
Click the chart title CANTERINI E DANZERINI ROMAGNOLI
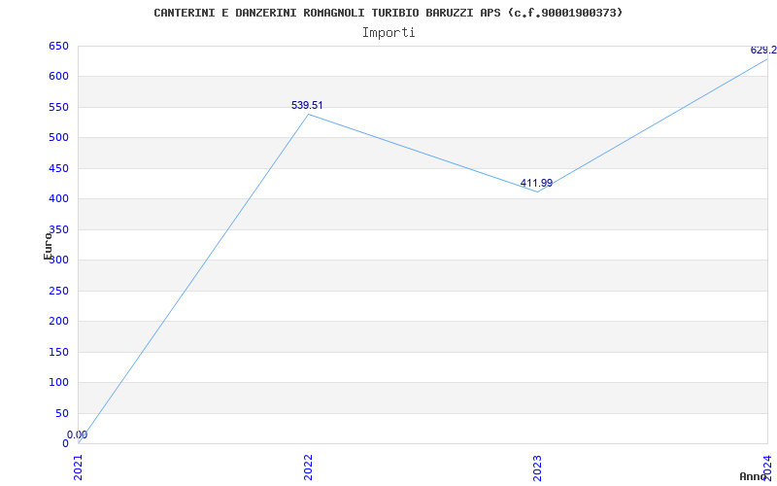pos(388,13)
